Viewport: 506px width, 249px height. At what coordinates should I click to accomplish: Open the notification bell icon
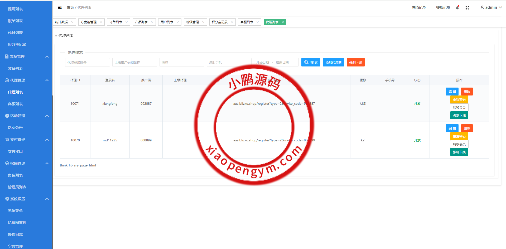(x=457, y=8)
